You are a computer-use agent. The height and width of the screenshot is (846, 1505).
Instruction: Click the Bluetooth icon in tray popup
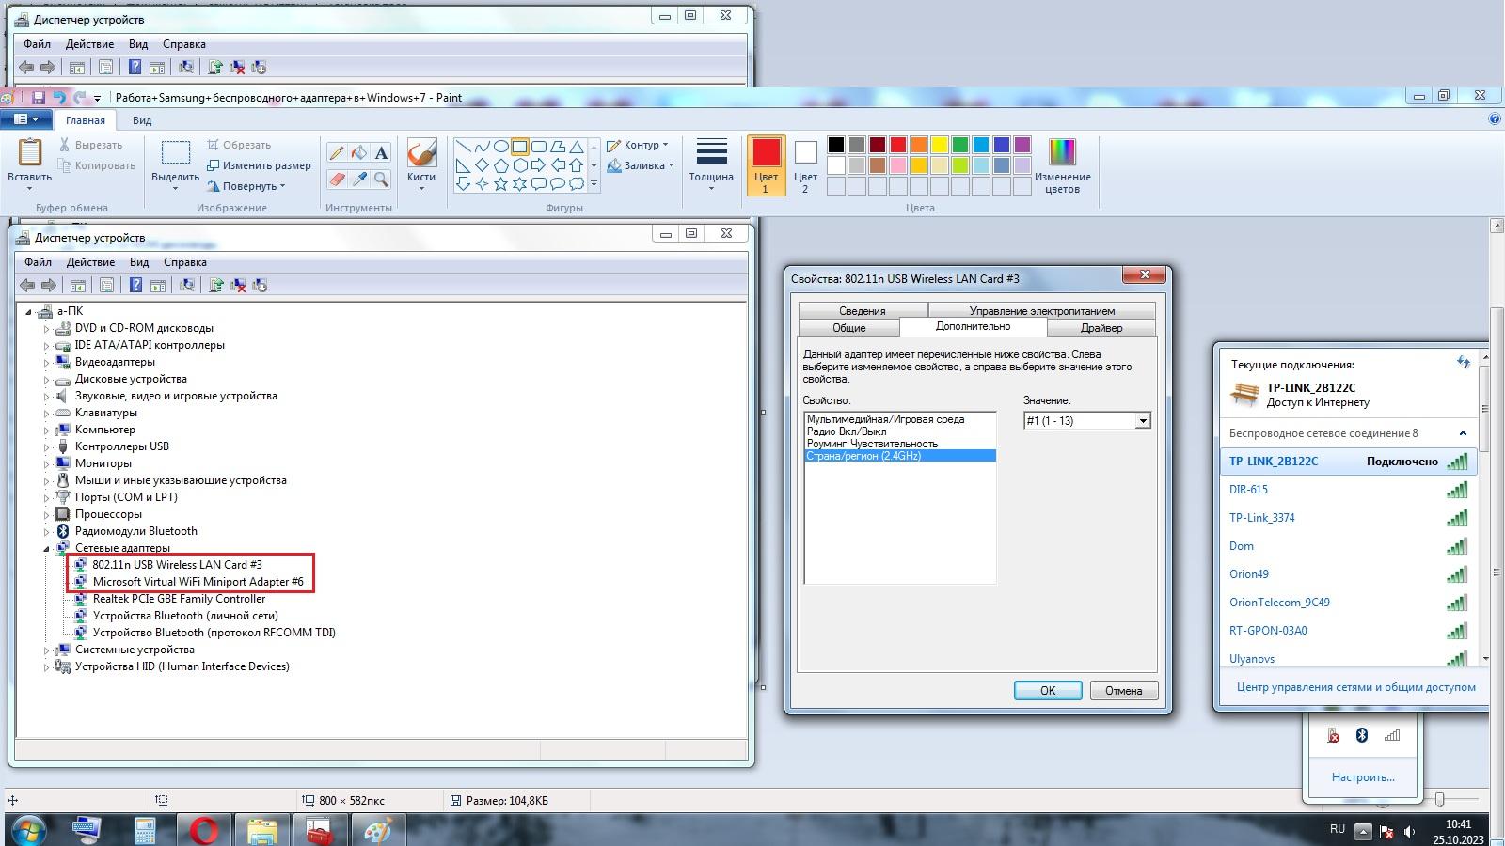click(1361, 735)
